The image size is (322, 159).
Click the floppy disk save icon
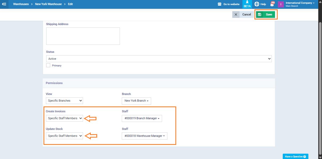[x=260, y=14]
